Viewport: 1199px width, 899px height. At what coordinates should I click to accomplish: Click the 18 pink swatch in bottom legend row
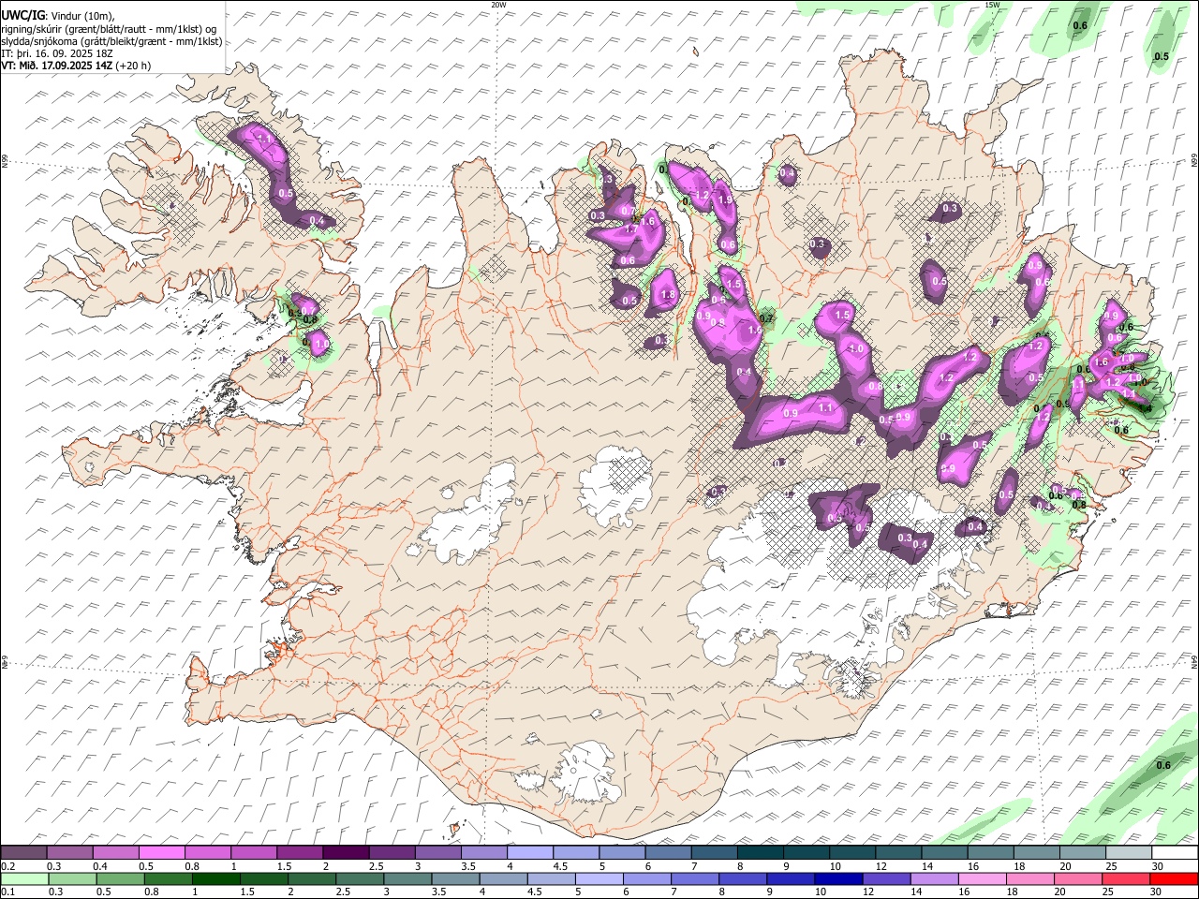point(1029,878)
